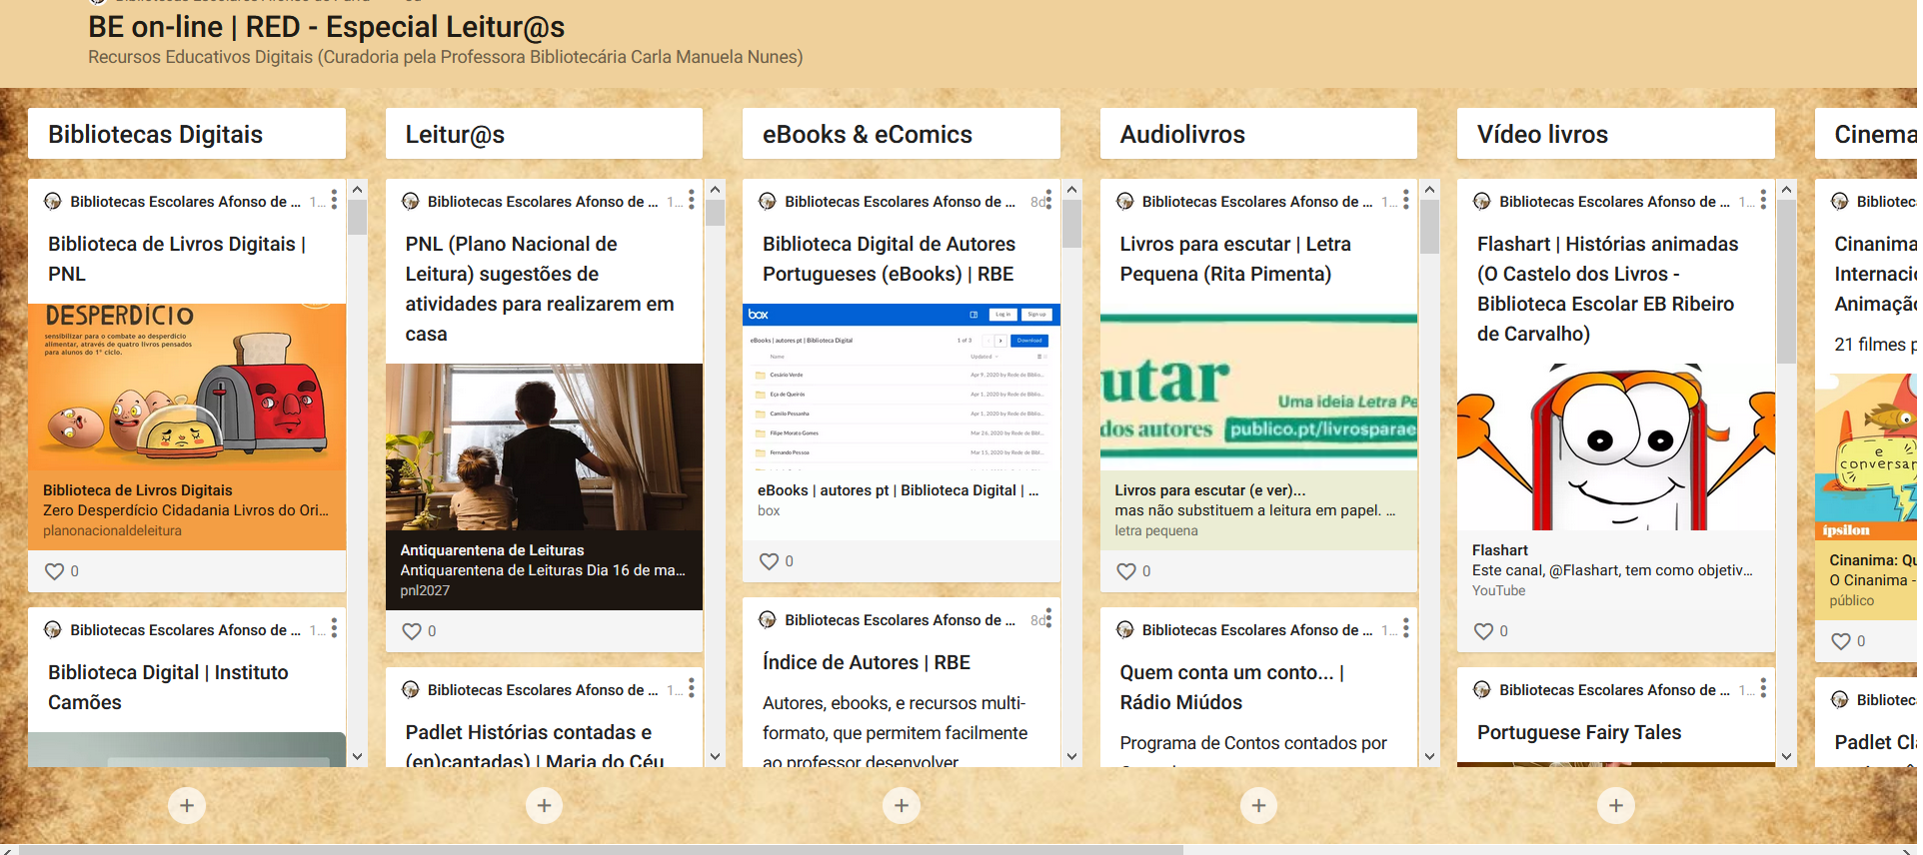Click 'Índice de Autores | RBE' title

point(867,662)
